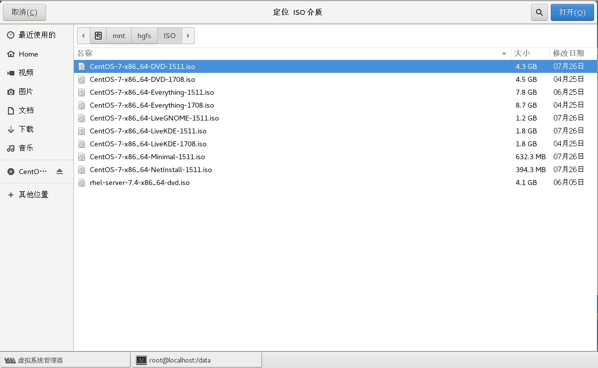Switch to root@localhost:/data terminal in taskbar
The width and height of the screenshot is (598, 368).
pyautogui.click(x=198, y=360)
